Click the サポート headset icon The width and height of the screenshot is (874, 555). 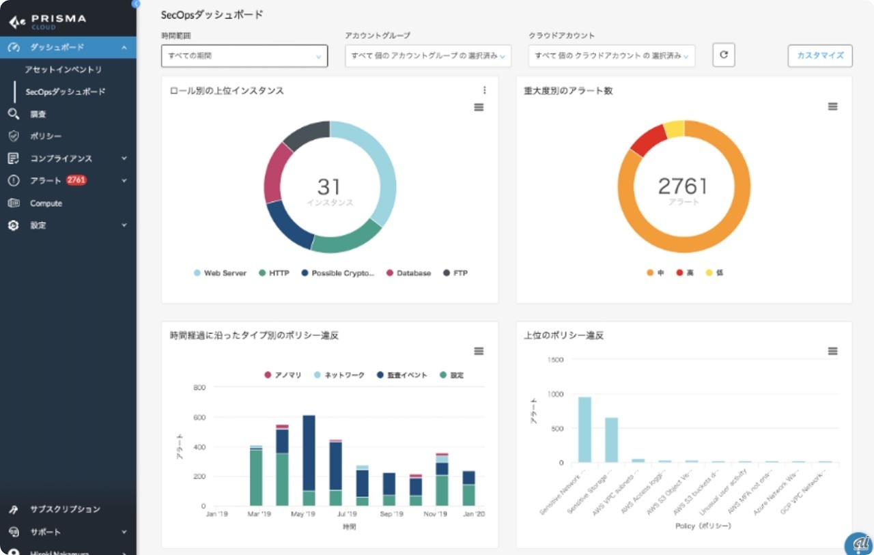point(14,532)
